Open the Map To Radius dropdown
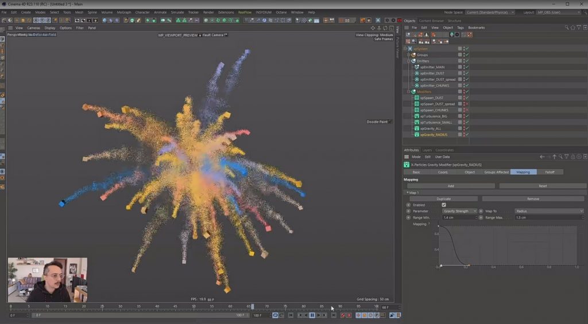Screen dimensions: 588x324 pos(549,211)
